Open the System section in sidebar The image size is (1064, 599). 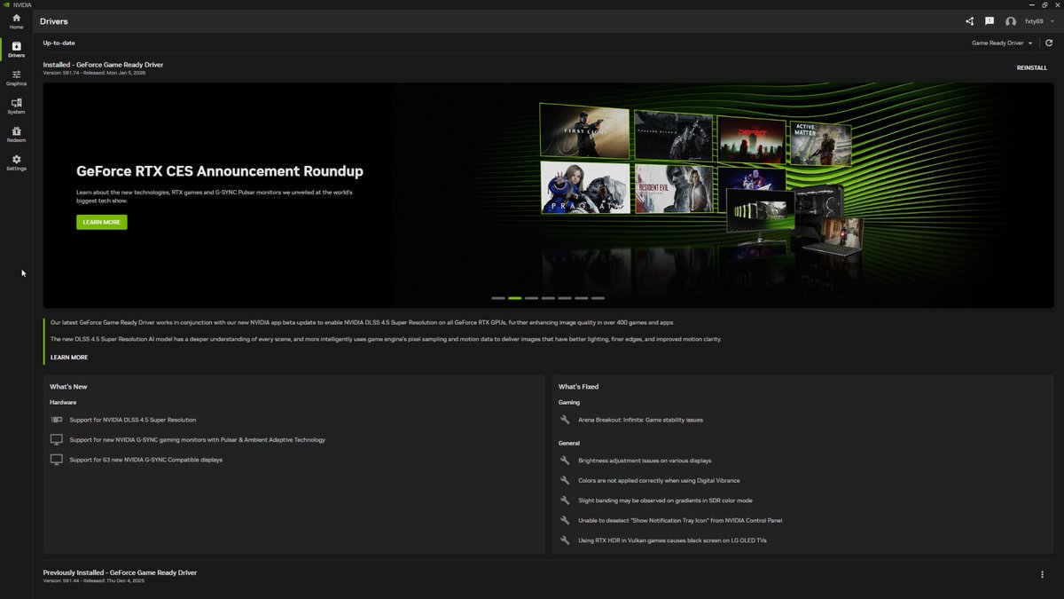pos(16,106)
